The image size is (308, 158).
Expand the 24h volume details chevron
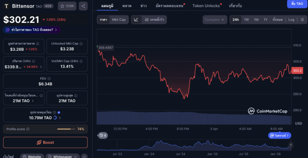pos(41,67)
